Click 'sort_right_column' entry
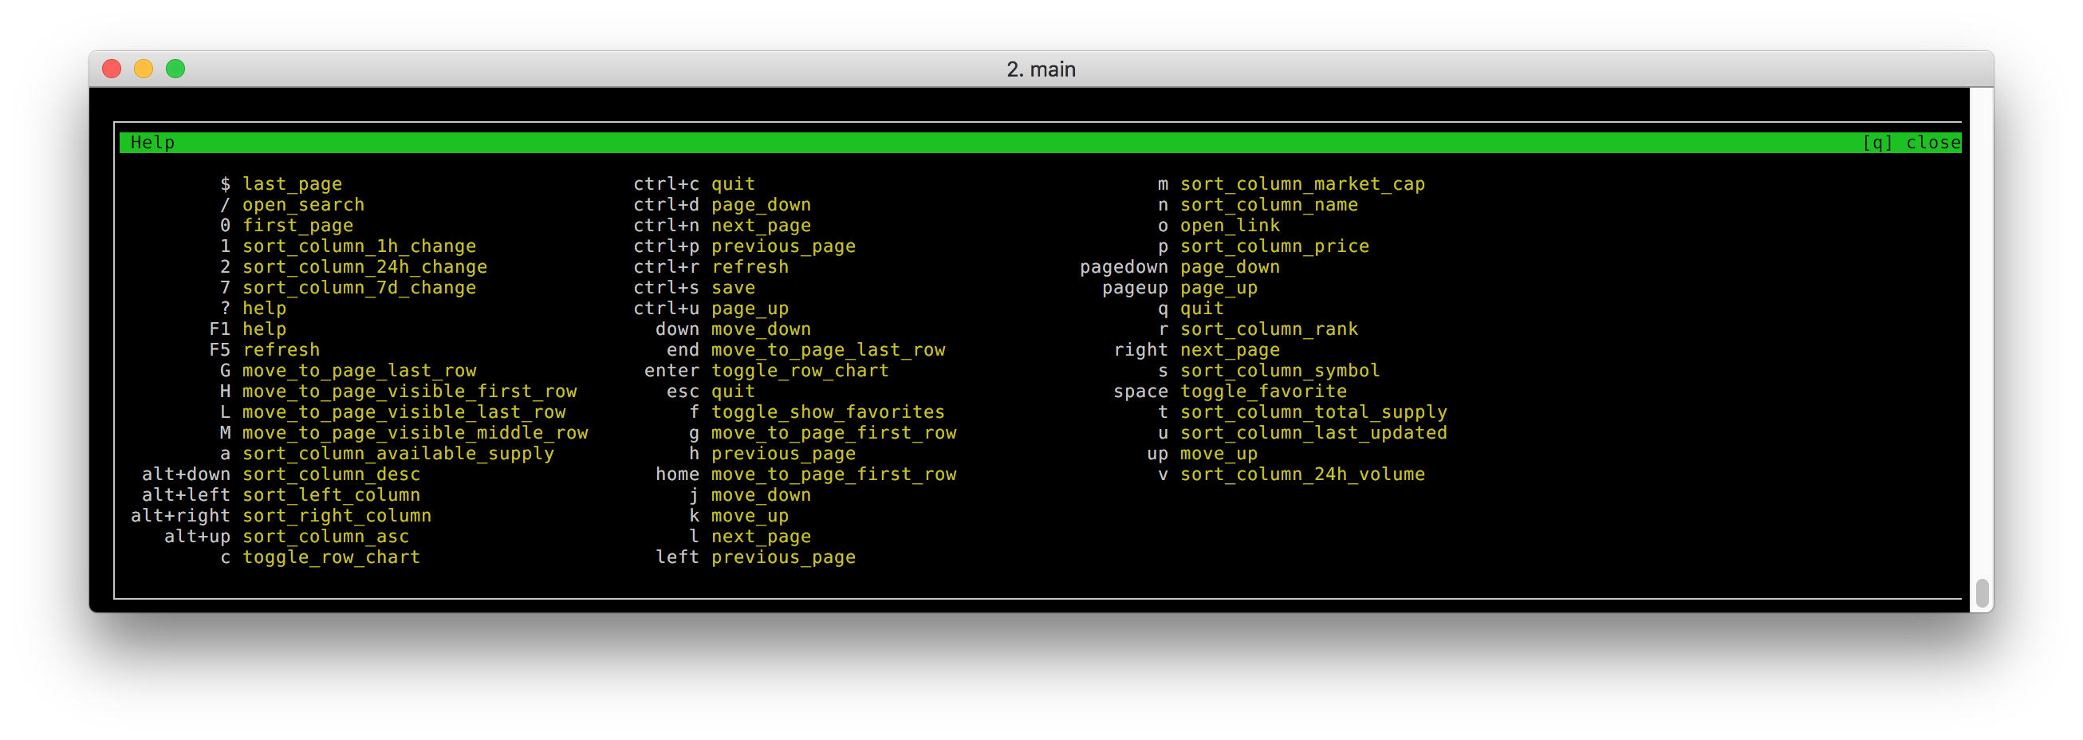The width and height of the screenshot is (2083, 740). click(x=337, y=517)
